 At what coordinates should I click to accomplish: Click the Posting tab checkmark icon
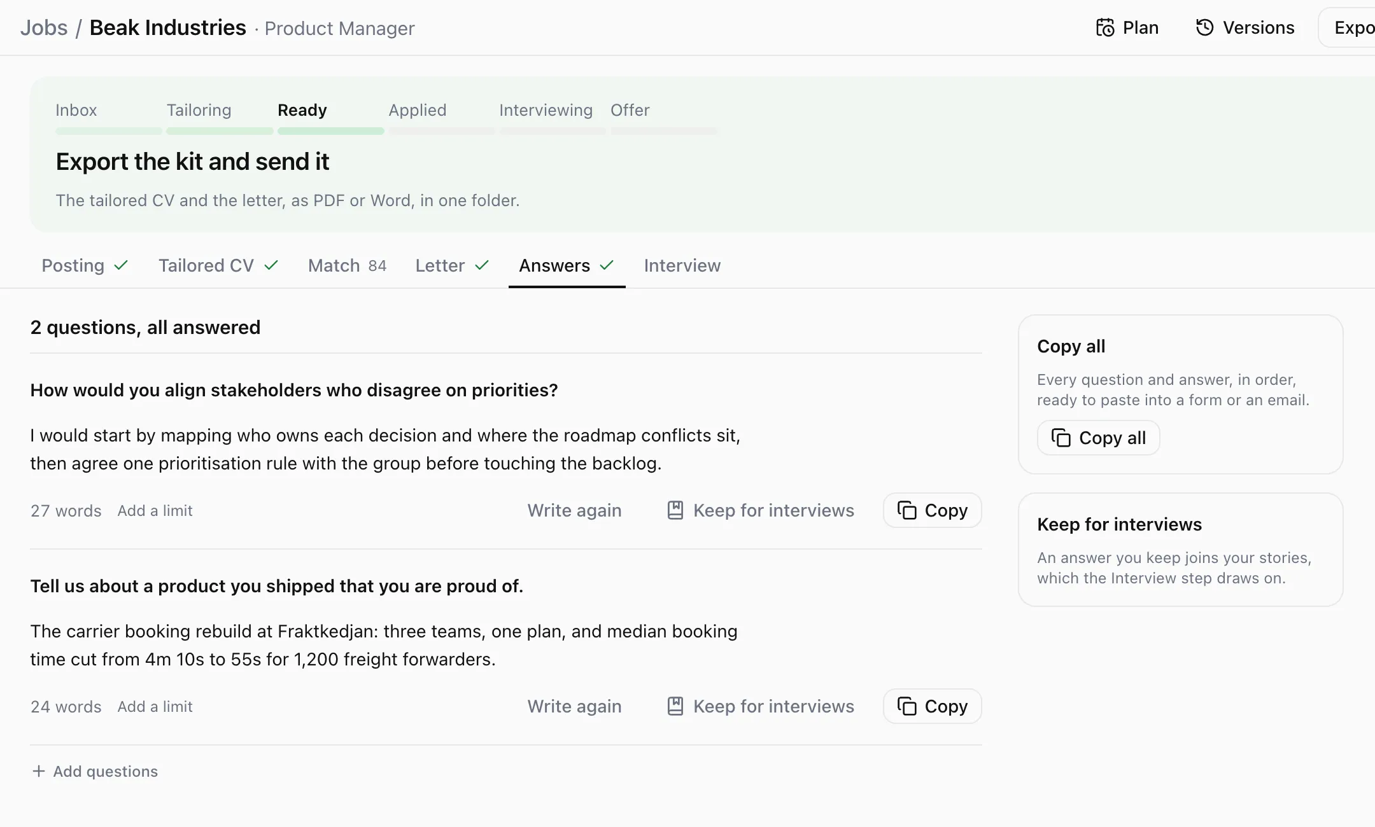(121, 265)
